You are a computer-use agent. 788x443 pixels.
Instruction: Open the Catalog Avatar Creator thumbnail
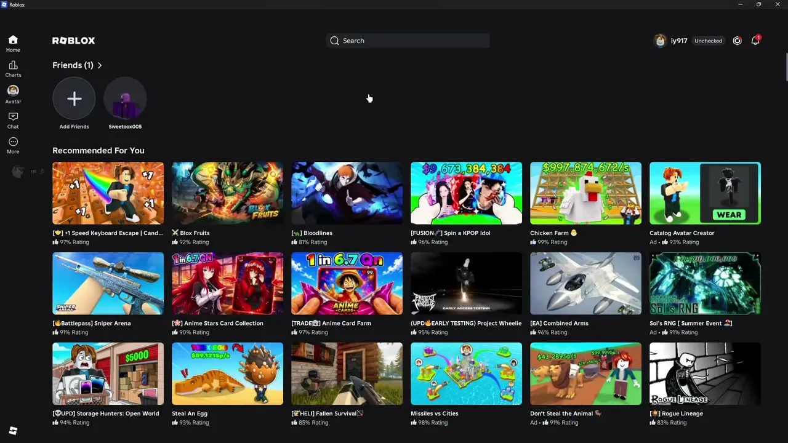click(705, 193)
